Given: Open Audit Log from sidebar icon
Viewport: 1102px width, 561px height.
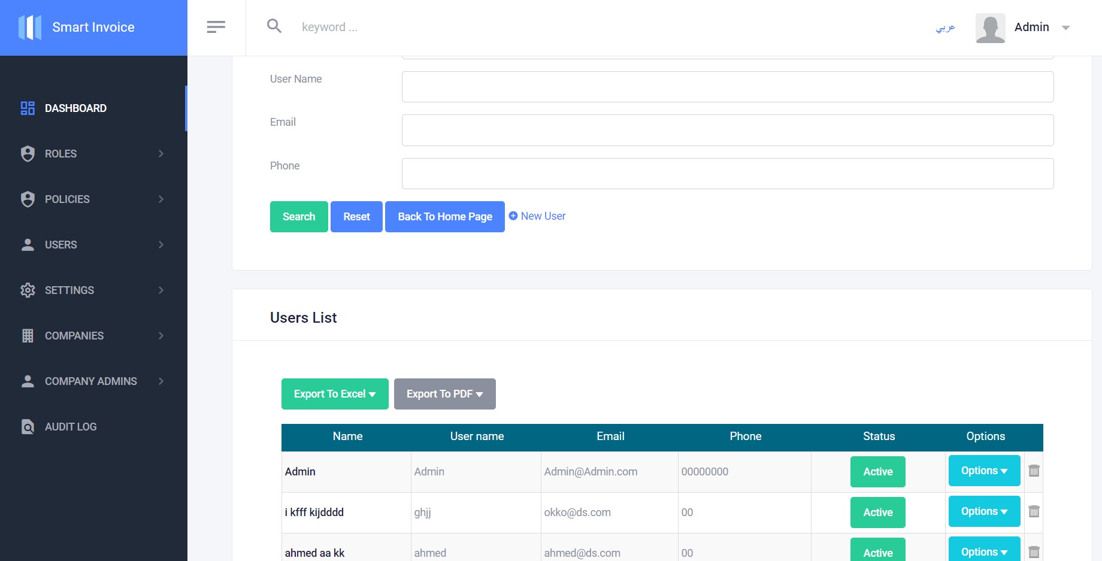Looking at the screenshot, I should coord(28,426).
